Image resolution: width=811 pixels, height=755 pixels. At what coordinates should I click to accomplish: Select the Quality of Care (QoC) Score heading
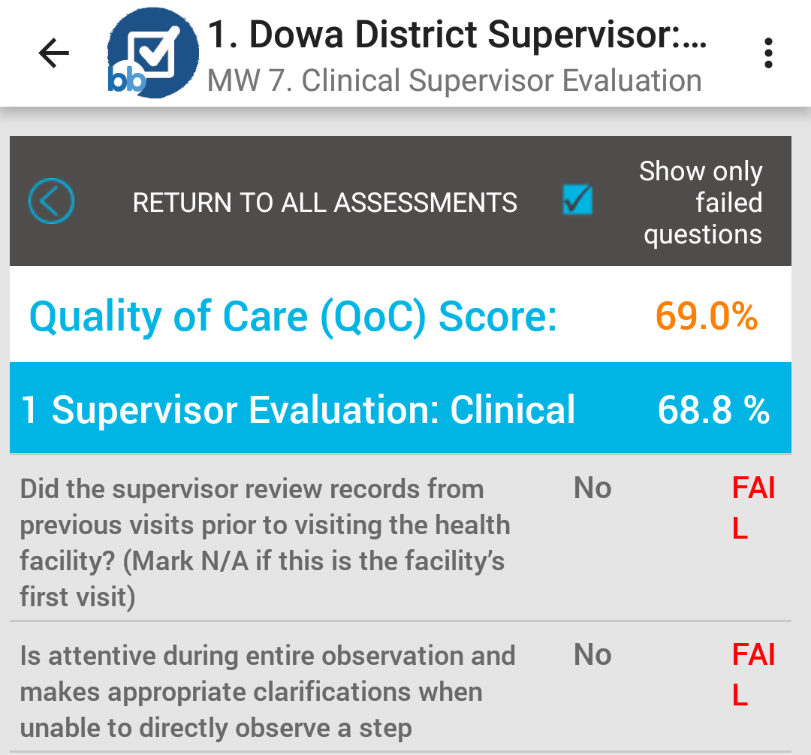click(294, 316)
